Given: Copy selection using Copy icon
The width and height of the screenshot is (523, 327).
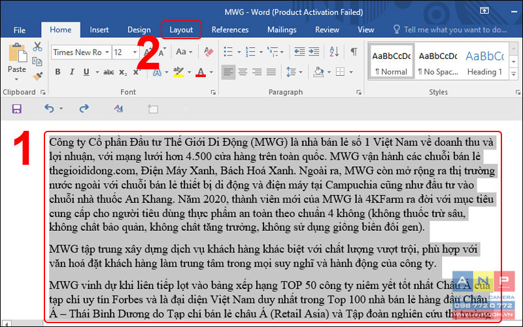Looking at the screenshot, I should click(x=37, y=61).
